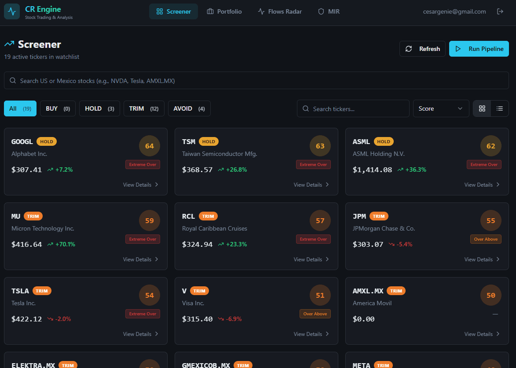Click the ASML score 62 badge
Viewport: 516px width, 368px height.
point(490,146)
